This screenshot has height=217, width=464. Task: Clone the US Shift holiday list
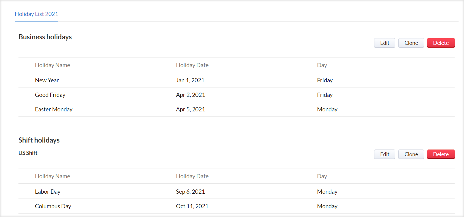(411, 154)
